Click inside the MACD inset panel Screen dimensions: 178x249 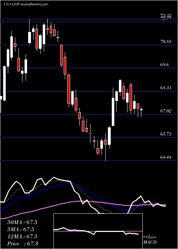[x=98, y=231]
